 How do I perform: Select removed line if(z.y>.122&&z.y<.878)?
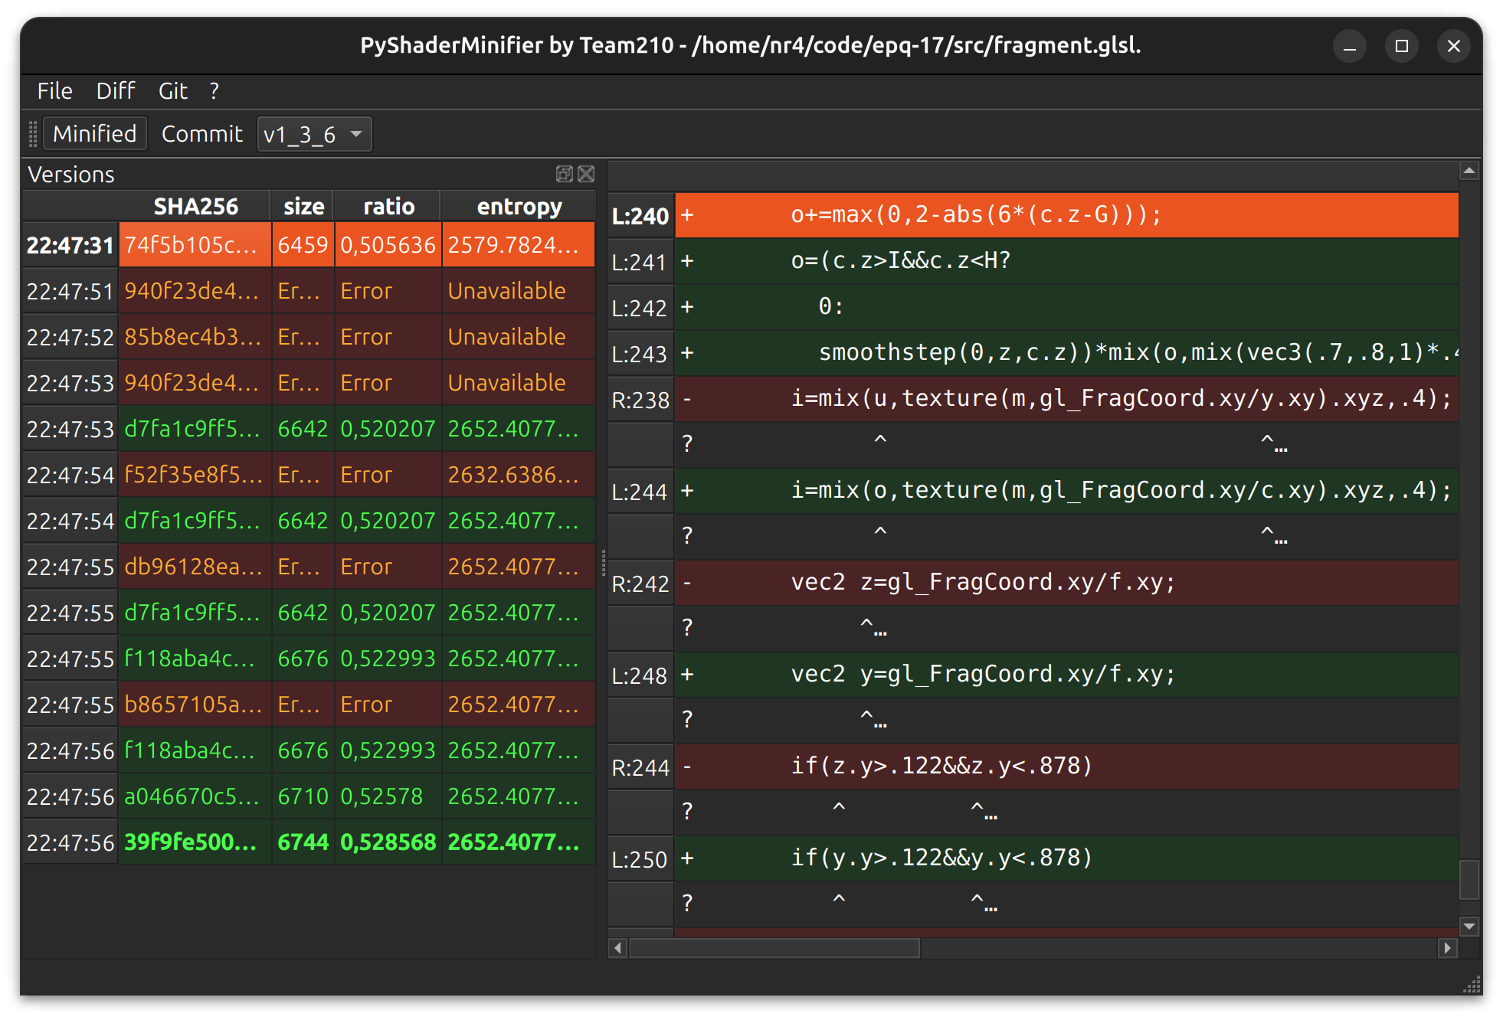(x=1066, y=767)
